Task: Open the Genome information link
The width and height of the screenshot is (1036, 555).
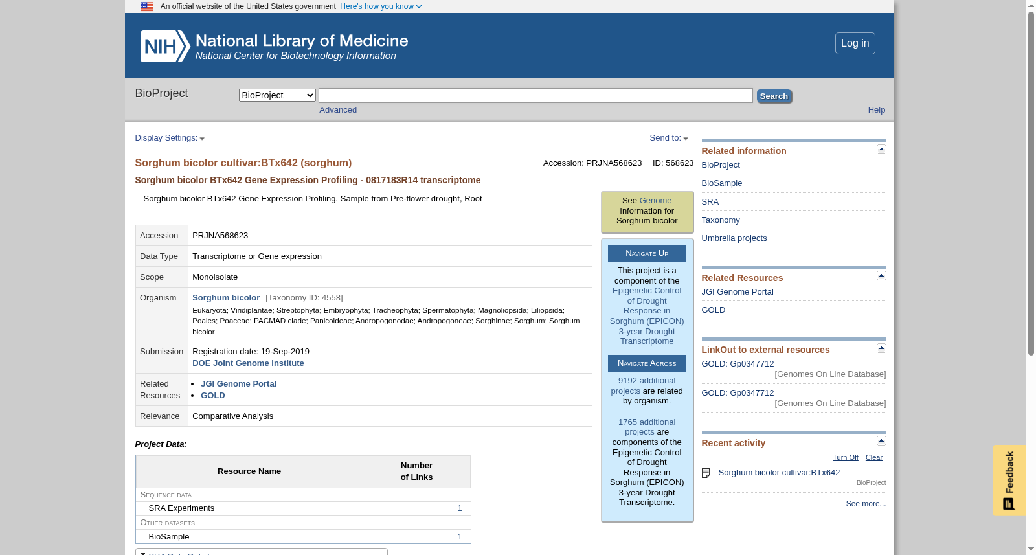Action: (x=655, y=201)
